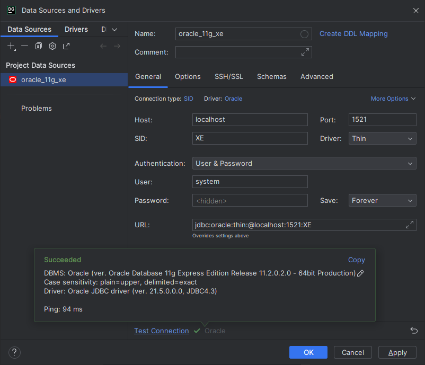Click the revert changes arrow icon
Screen dimensions: 425x365
pos(414,331)
